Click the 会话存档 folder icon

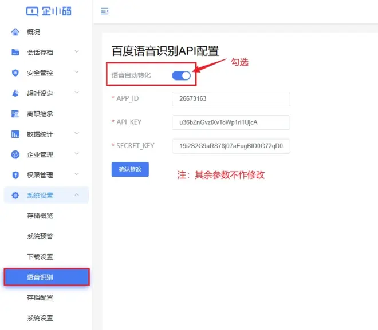pyautogui.click(x=15, y=53)
